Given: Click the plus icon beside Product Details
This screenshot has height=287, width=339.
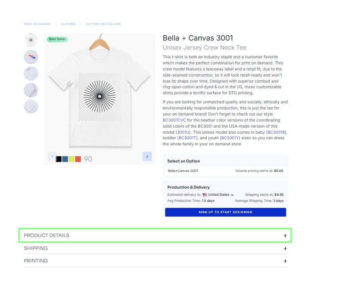Looking at the screenshot, I should tap(285, 236).
